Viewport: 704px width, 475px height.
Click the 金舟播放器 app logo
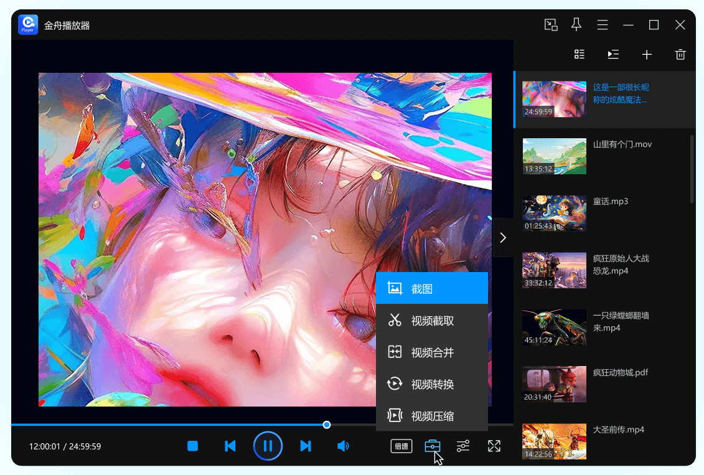[x=28, y=25]
